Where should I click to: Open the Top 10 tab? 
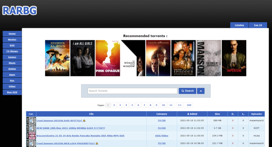tap(258, 25)
